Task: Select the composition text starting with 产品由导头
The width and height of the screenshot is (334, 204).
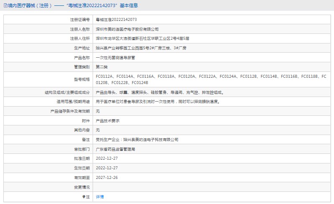Action: point(160,92)
